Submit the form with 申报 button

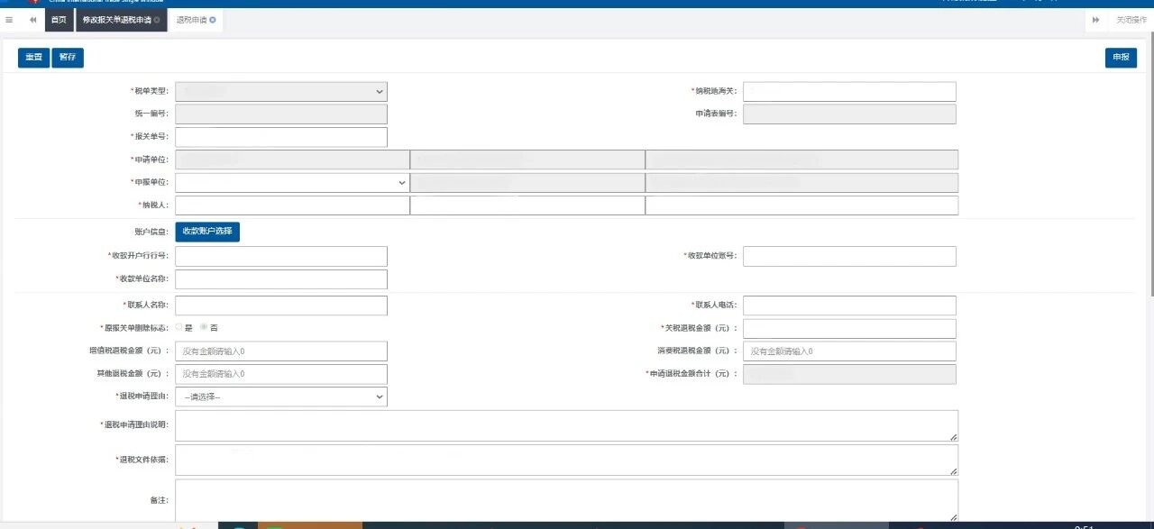tap(1121, 58)
